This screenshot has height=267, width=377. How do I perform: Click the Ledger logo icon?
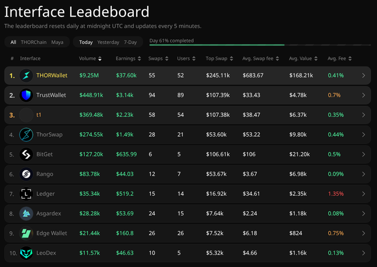point(26,193)
